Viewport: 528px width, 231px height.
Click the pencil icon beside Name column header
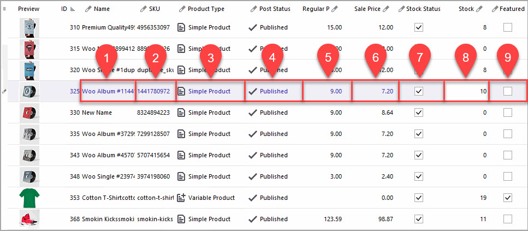[x=88, y=9]
